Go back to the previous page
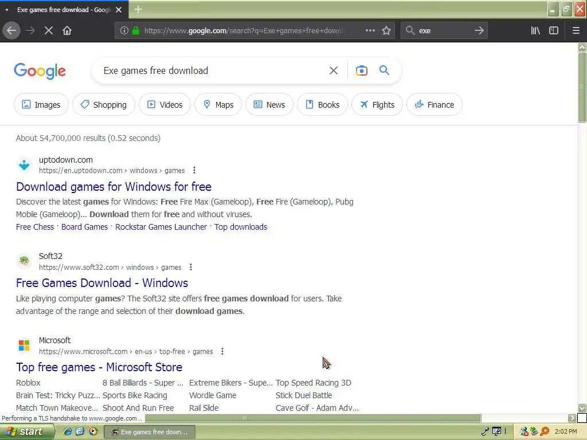Viewport: 587px width, 440px height. [11, 31]
